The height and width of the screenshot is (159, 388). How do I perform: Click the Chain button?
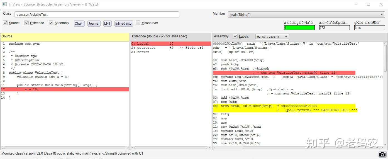coord(79,24)
